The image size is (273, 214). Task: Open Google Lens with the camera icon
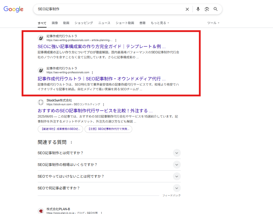[207, 9]
